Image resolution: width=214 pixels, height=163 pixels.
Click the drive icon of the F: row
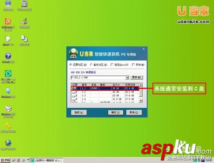click(74, 99)
